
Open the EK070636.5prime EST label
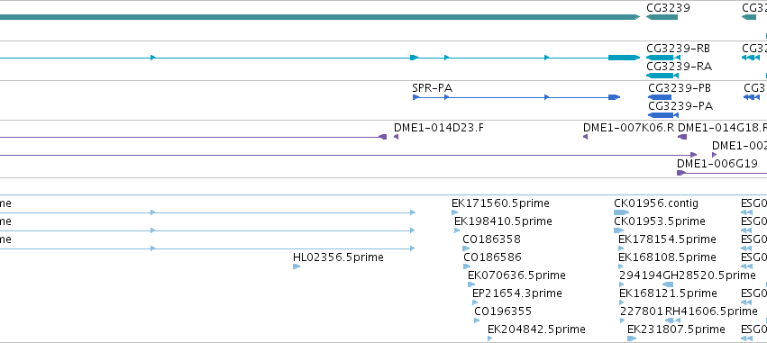(516, 275)
